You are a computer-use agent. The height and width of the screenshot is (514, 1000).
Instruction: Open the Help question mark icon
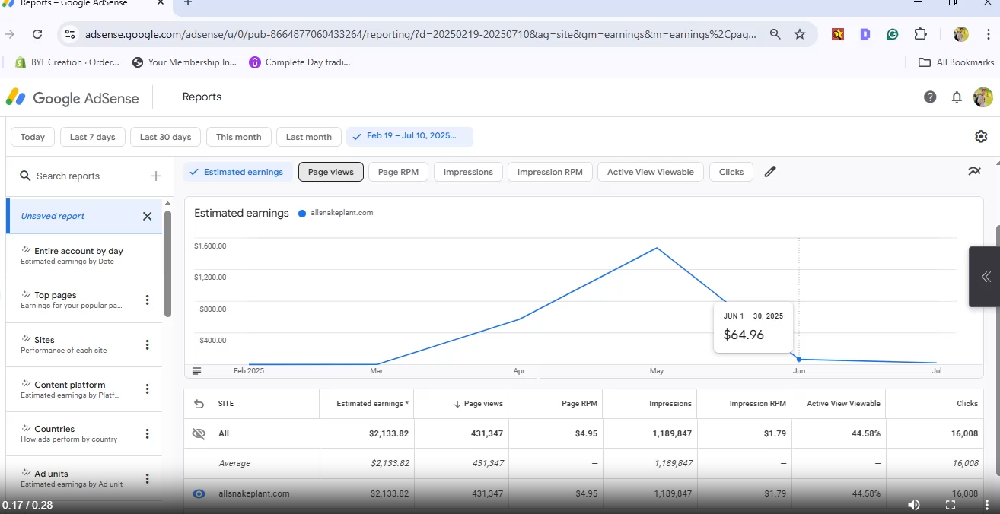pyautogui.click(x=930, y=97)
